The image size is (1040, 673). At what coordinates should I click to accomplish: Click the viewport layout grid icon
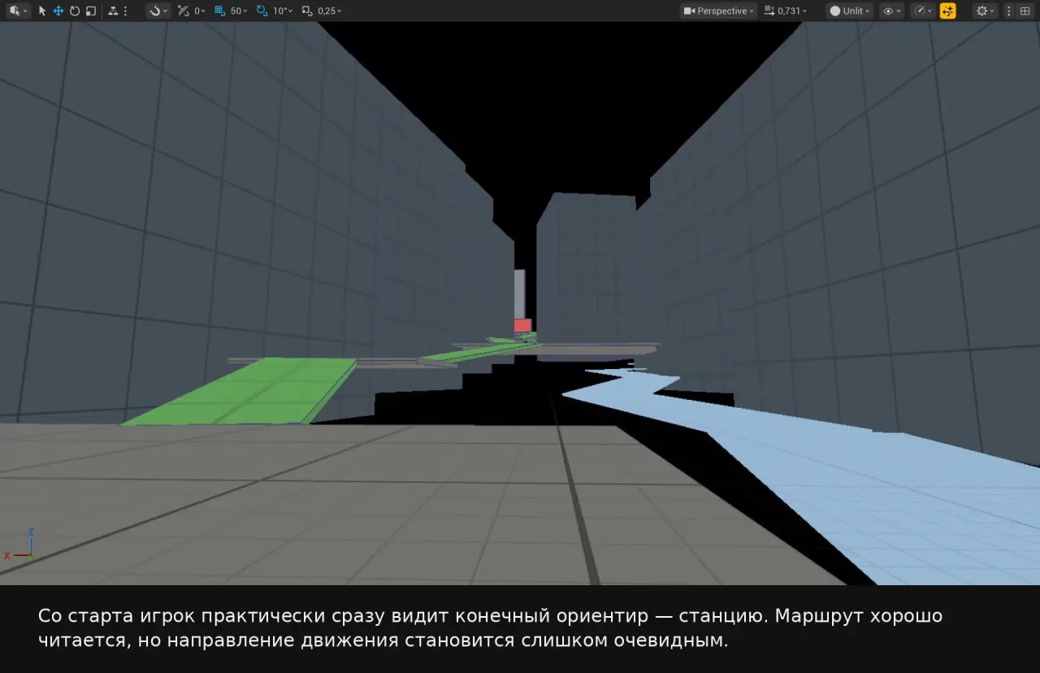(x=1025, y=11)
